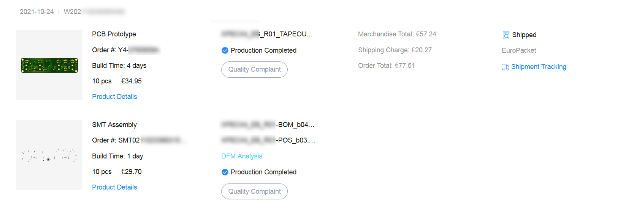Click the PCB Prototype production completed checkmark icon
This screenshot has height=221, width=618.
(225, 50)
